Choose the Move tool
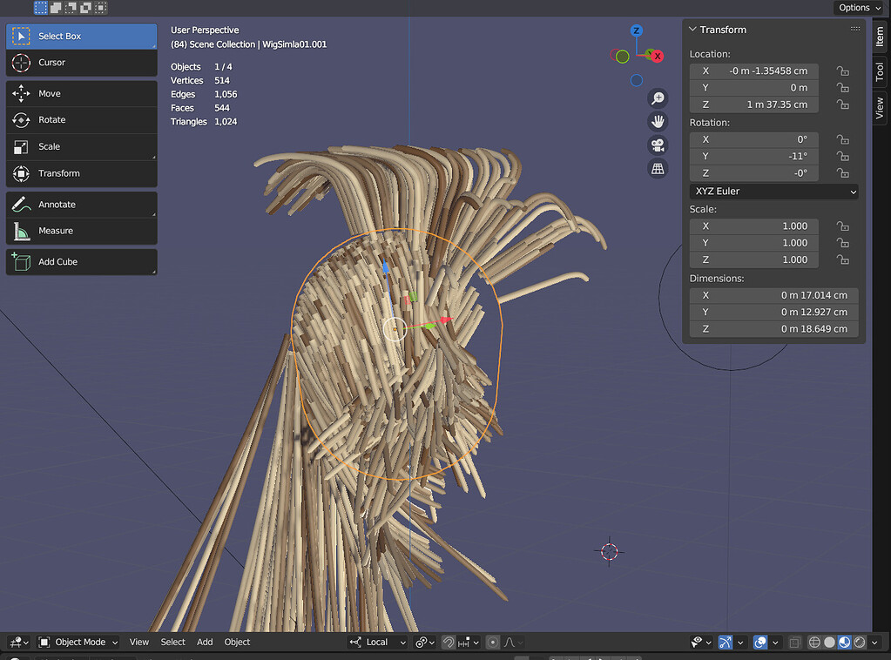 [81, 94]
